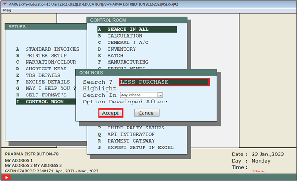Image resolution: width=298 pixels, height=181 pixels.
Task: Select PAYMENT GATEWAY option
Action: coord(126,141)
